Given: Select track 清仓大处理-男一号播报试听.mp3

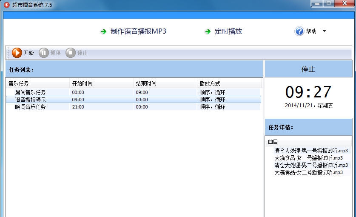Looking at the screenshot, I should [311, 151].
